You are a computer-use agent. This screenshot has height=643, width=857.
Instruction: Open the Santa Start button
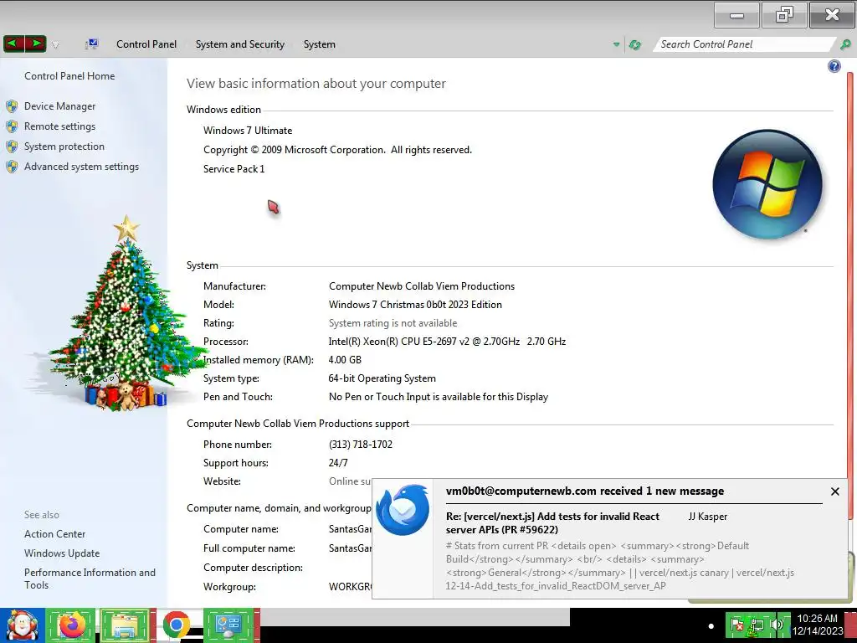pos(22,625)
